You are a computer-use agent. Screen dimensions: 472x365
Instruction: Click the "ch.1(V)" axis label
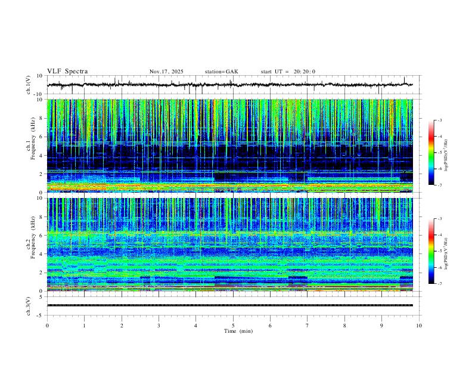point(29,85)
